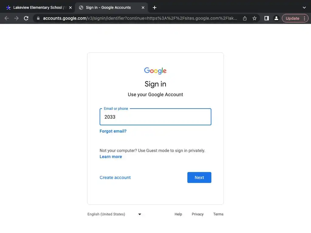The width and height of the screenshot is (311, 233).
Task: Click 'Use your Google Account' text
Action: click(155, 95)
